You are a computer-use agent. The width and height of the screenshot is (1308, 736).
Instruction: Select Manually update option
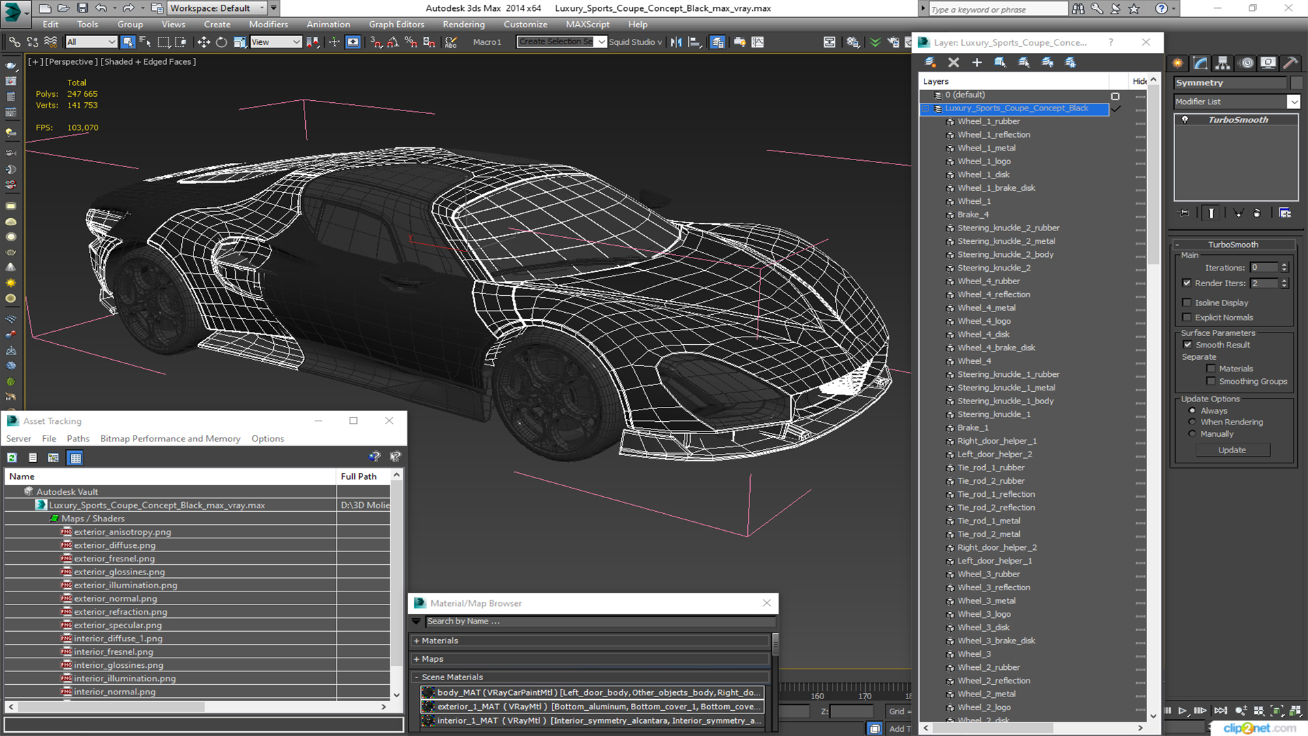tap(1192, 434)
